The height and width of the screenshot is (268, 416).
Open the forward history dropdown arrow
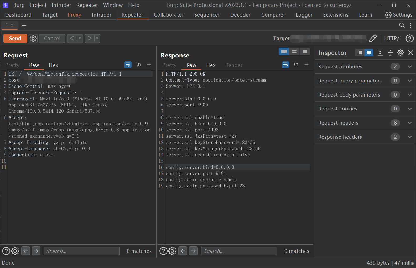pyautogui.click(x=97, y=39)
